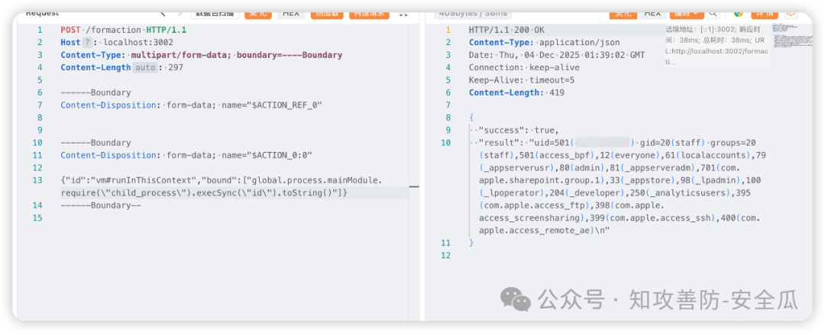Viewport: 825px width, 333px height.
Task: Click the Connection: keep-alive line
Action: tap(524, 67)
